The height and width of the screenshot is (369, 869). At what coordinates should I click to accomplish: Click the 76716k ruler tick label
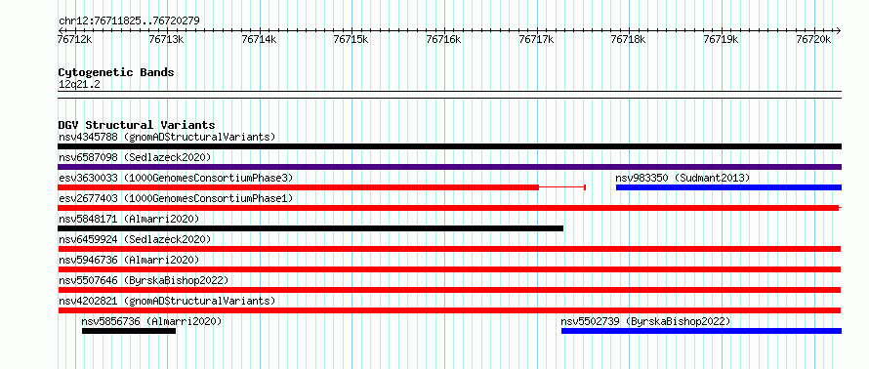point(443,39)
